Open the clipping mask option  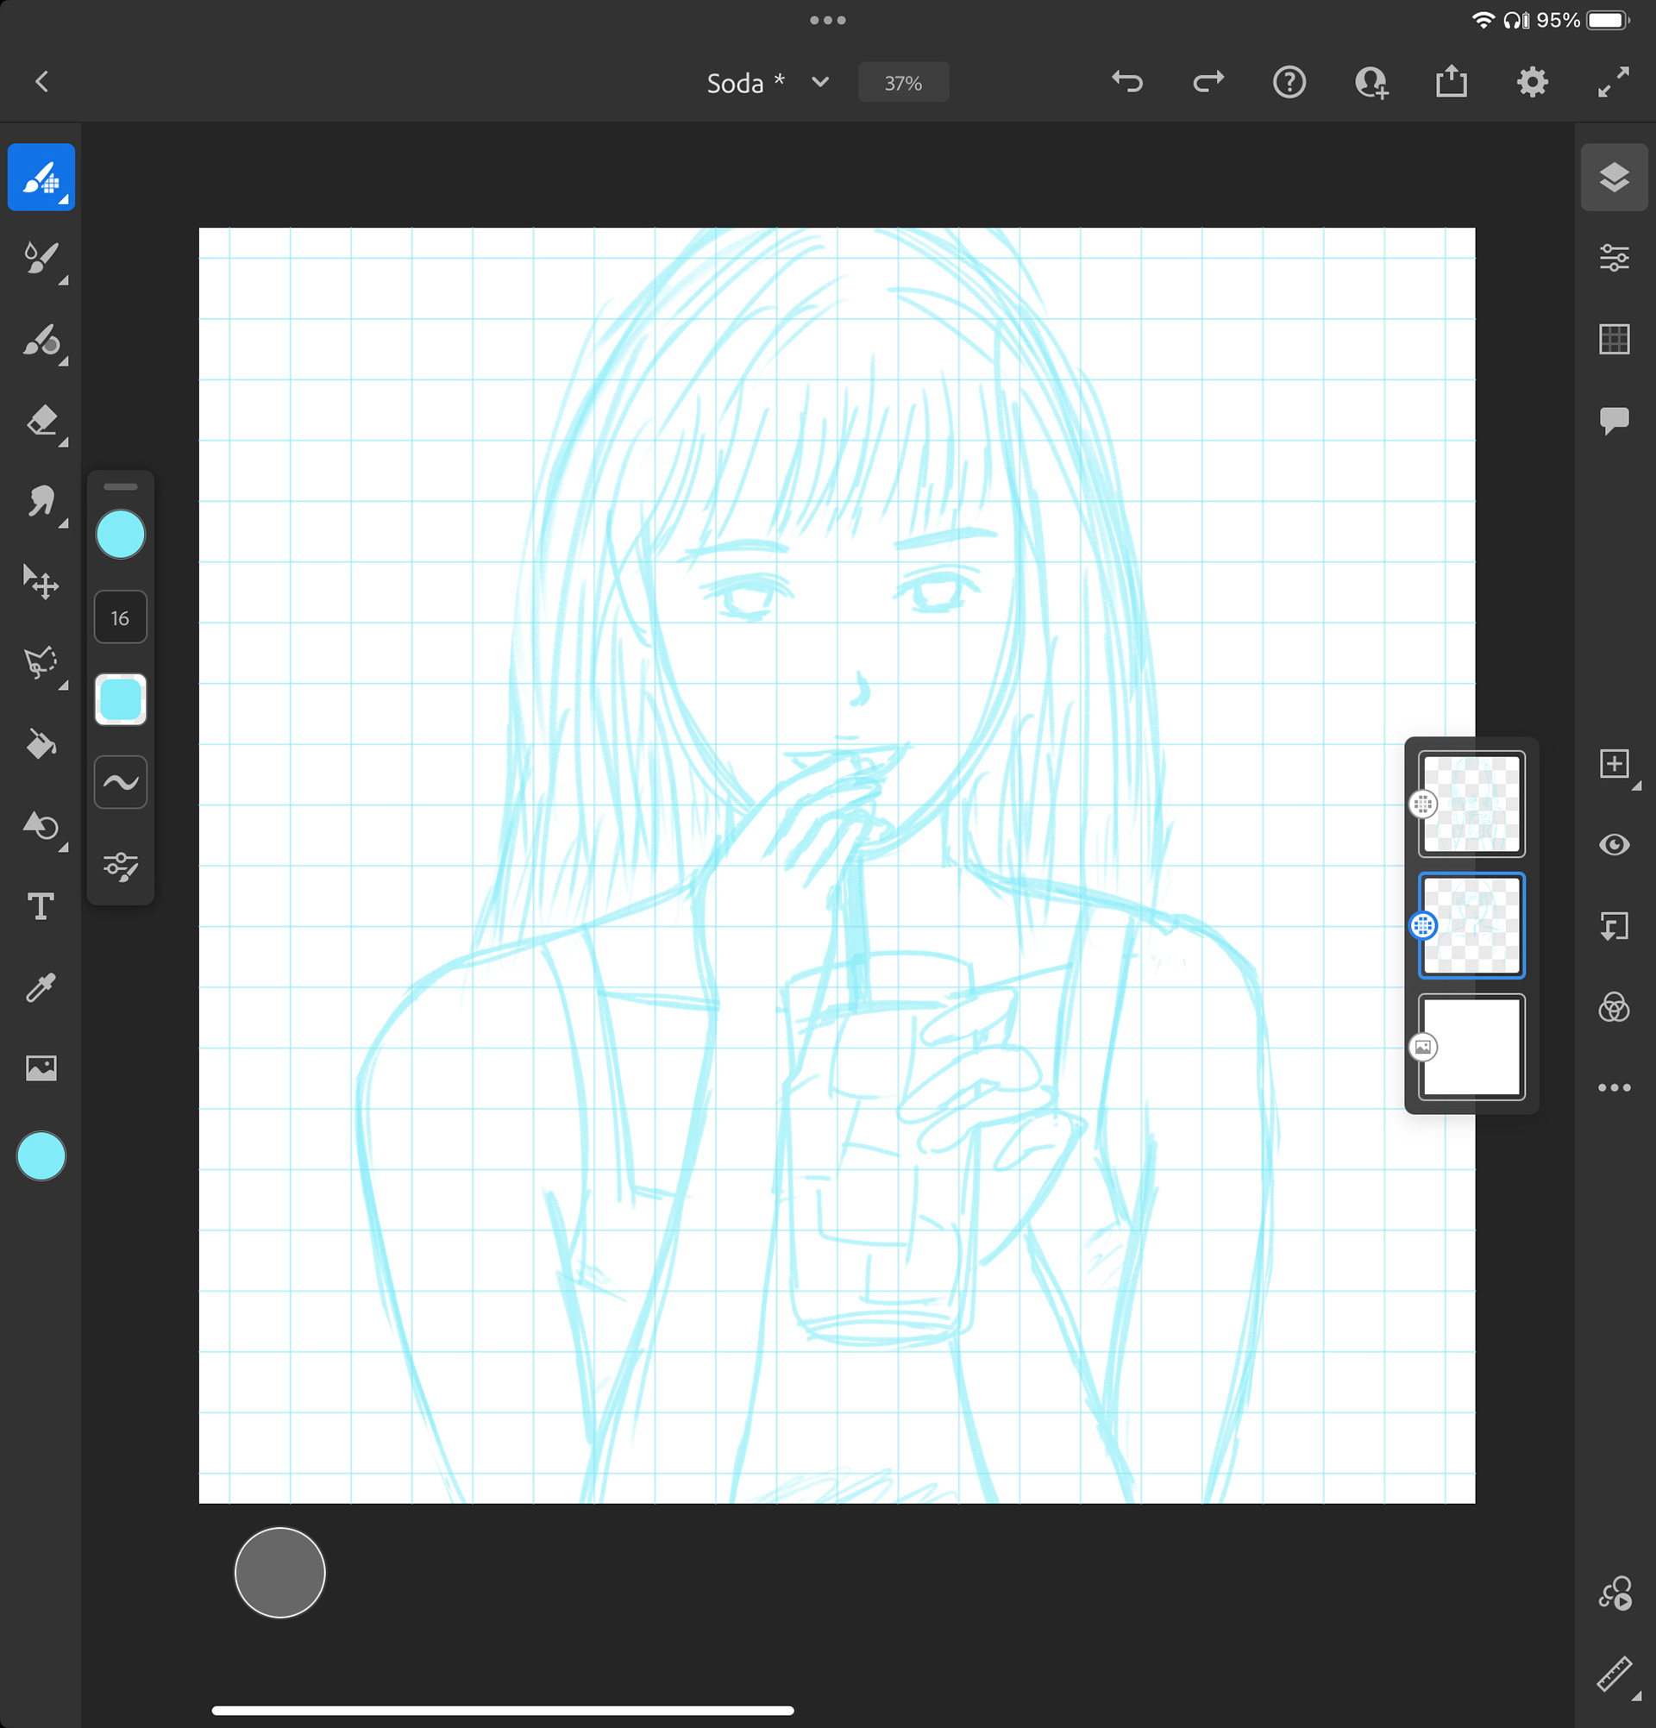(1614, 927)
